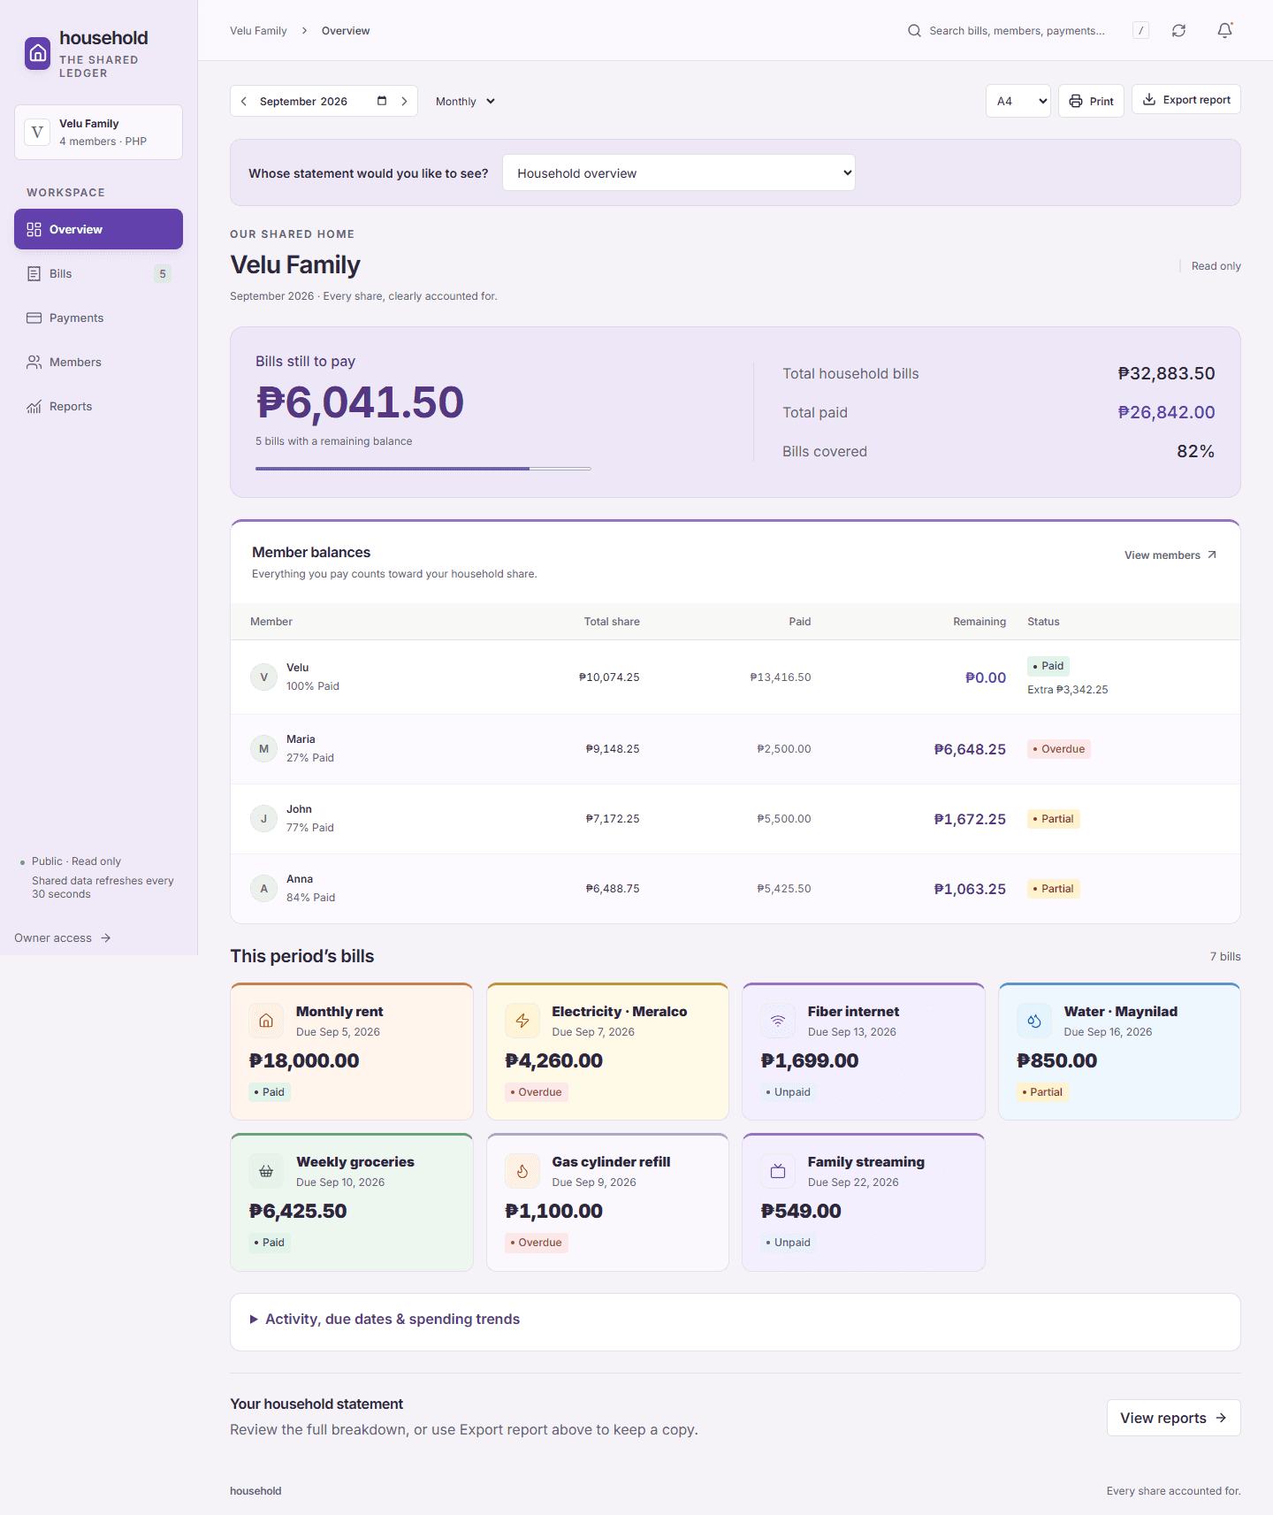
Task: Click the Velu Family breadcrumb
Action: click(258, 31)
